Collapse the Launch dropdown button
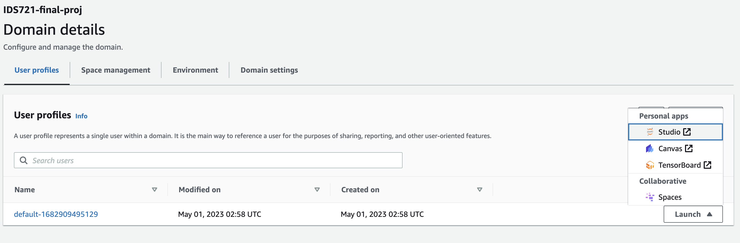740x243 pixels. click(x=693, y=214)
